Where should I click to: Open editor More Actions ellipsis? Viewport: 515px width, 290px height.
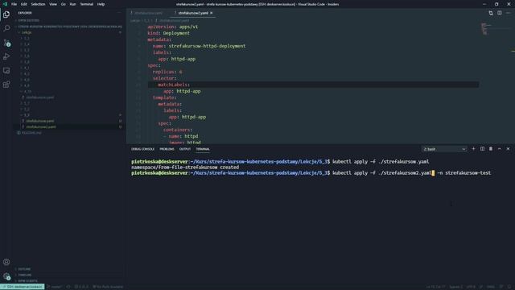(x=508, y=13)
